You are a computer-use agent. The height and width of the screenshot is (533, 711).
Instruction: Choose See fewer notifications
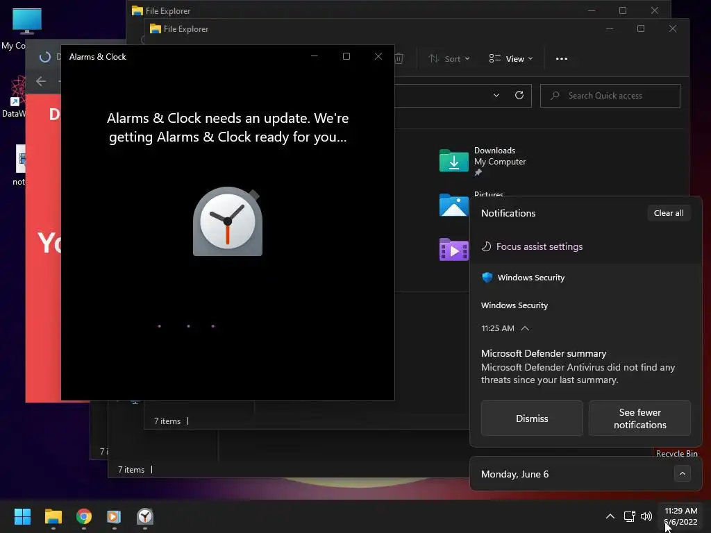pyautogui.click(x=639, y=418)
